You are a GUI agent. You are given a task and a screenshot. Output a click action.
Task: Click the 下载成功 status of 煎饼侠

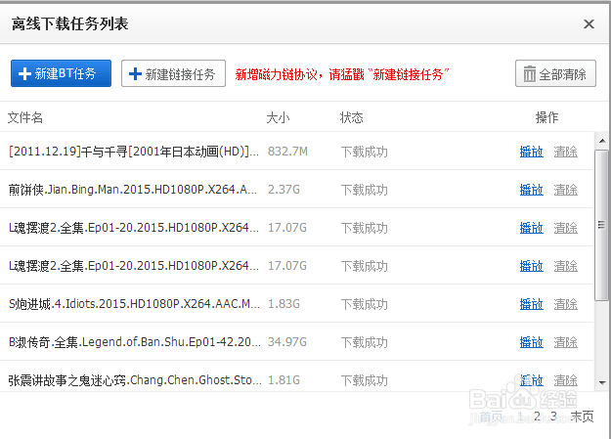coord(365,190)
